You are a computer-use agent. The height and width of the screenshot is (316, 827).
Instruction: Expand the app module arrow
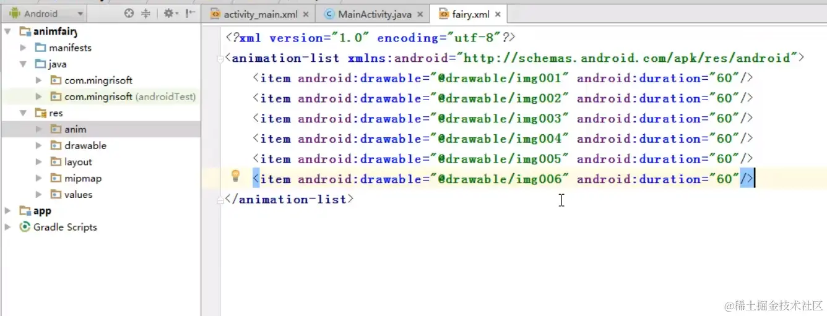click(x=7, y=211)
